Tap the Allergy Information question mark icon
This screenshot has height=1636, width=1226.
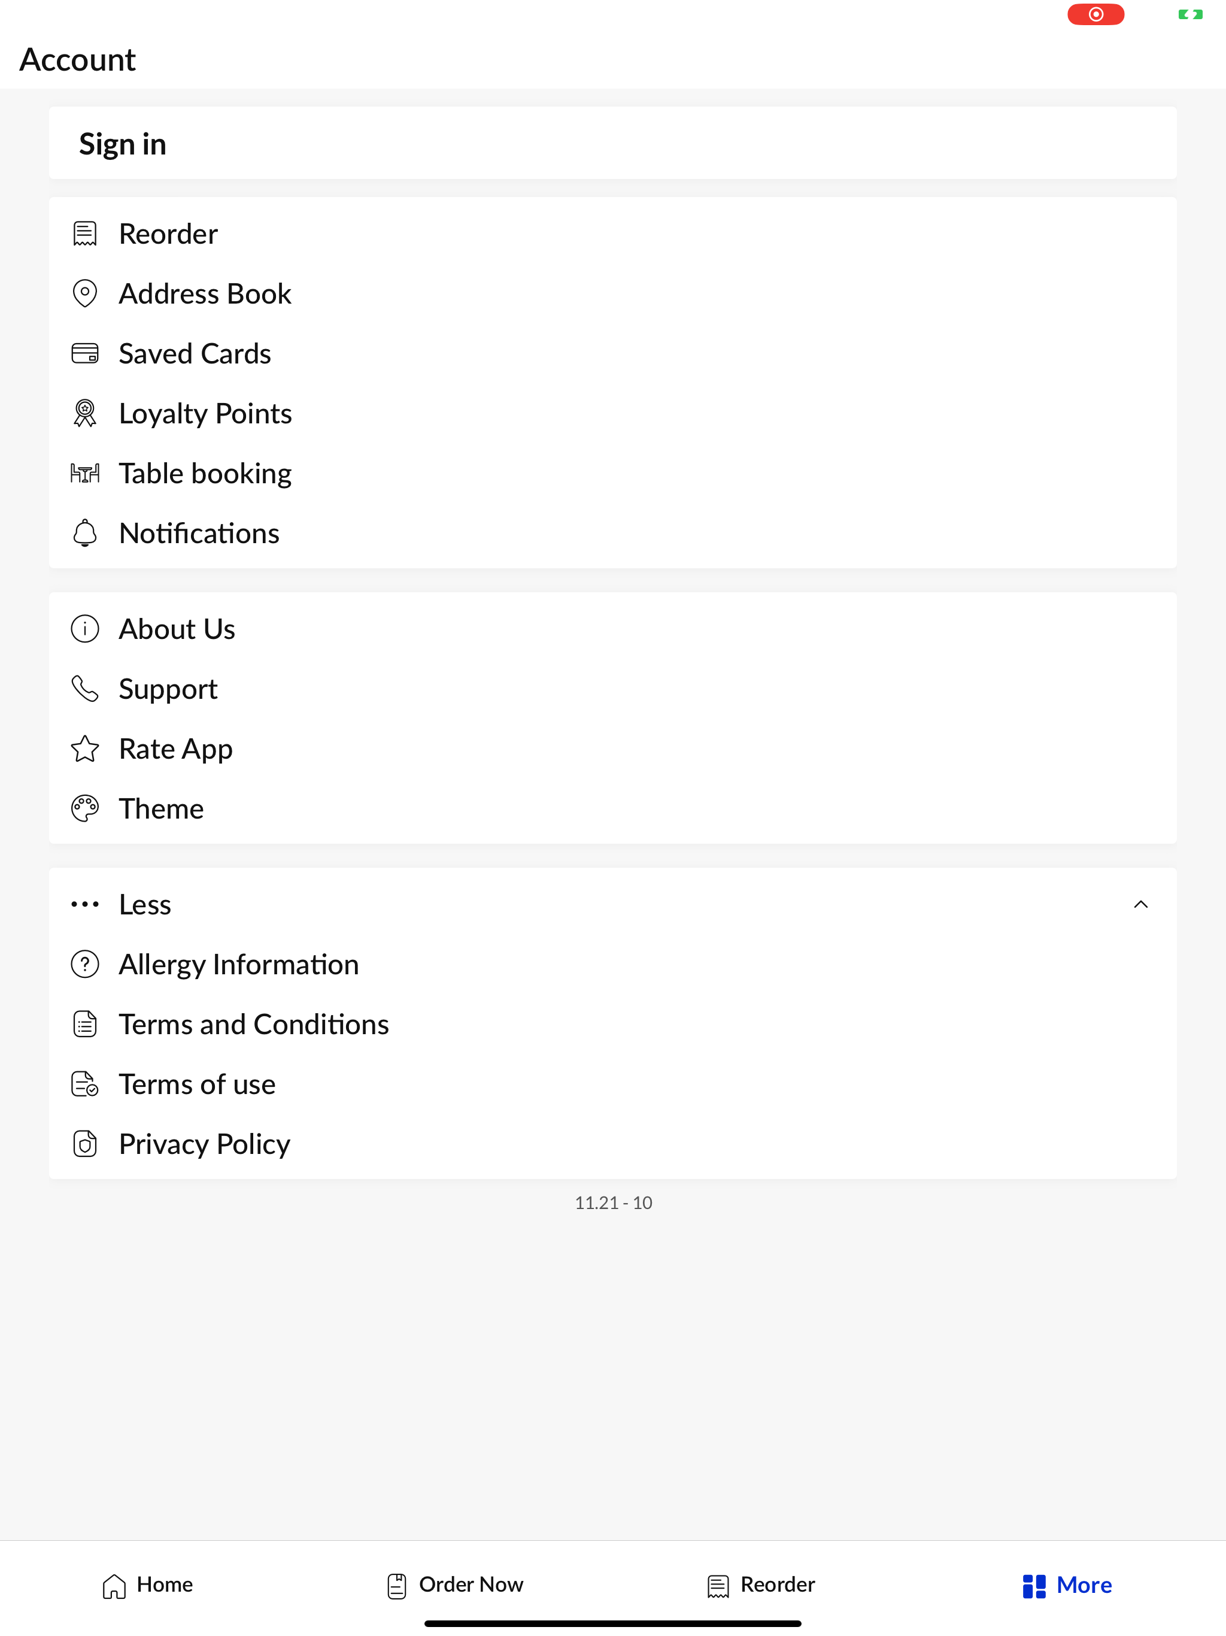(85, 965)
